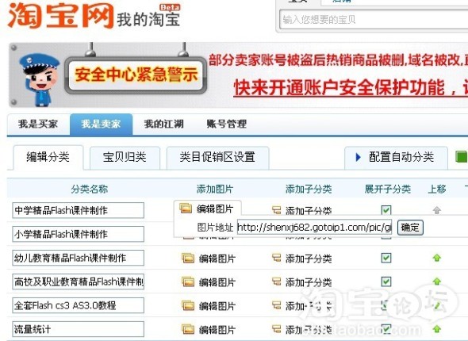
Task: Open folder icon beside 中学精品Flash课件制作 编辑图片
Action: pyautogui.click(x=186, y=208)
